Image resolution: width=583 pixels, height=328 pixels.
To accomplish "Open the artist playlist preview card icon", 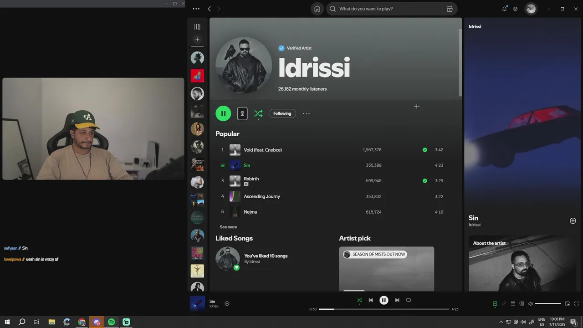I will tap(242, 113).
